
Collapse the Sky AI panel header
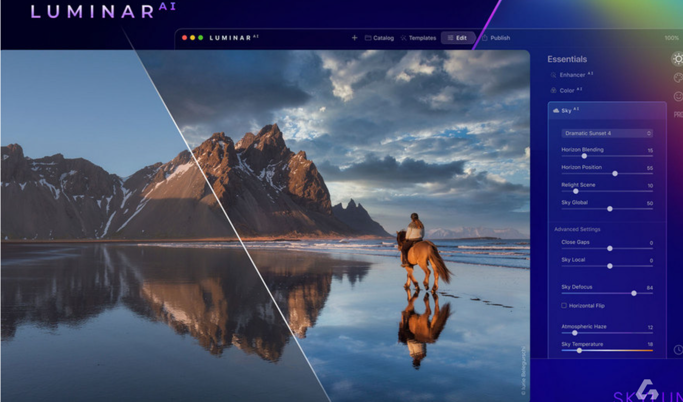coord(607,110)
